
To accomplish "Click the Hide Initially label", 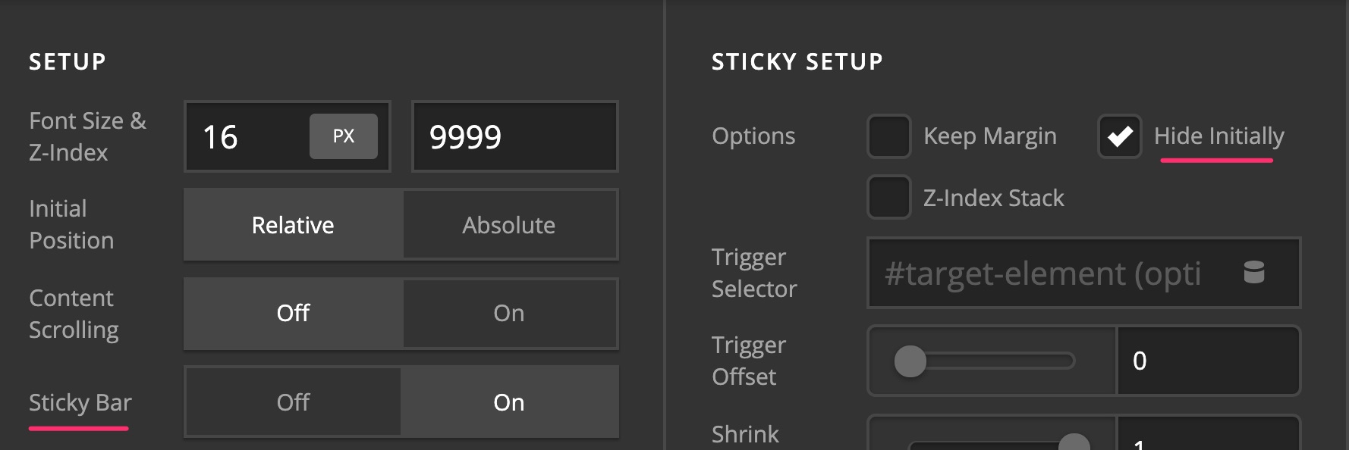I will pyautogui.click(x=1219, y=136).
